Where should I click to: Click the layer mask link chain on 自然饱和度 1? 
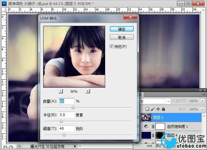[x=153, y=127]
